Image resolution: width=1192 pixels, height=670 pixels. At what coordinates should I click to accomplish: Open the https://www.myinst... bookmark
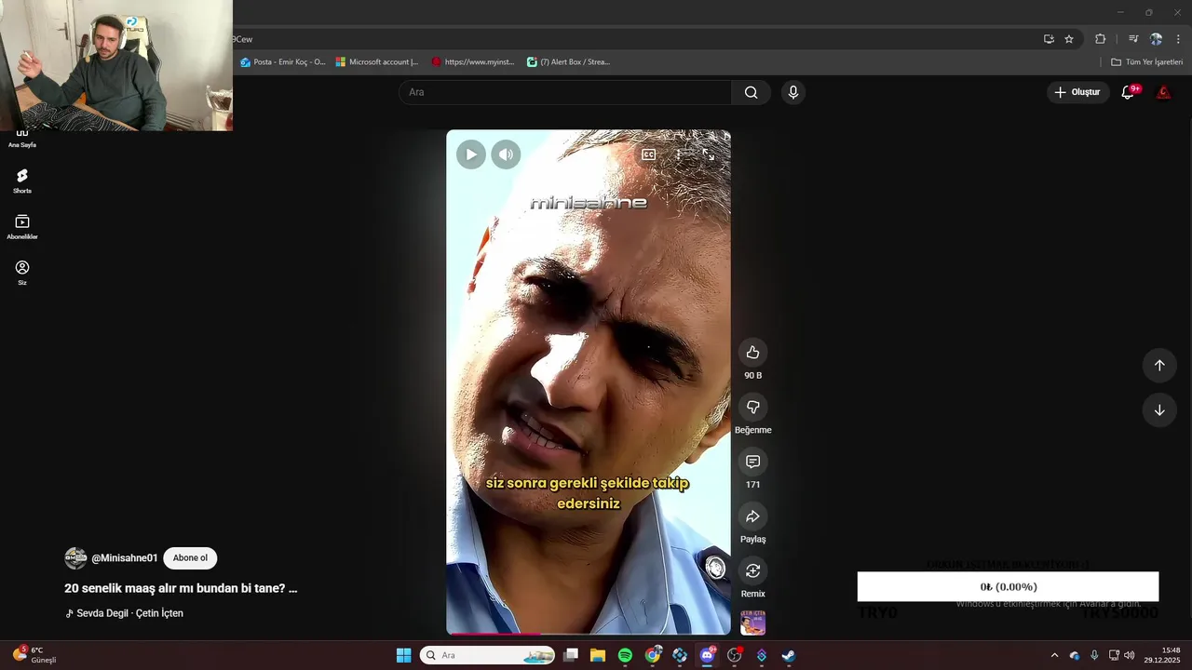(473, 62)
